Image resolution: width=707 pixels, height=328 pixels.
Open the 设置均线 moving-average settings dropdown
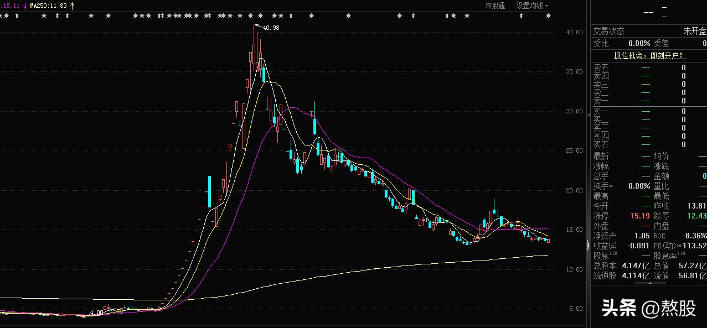point(532,6)
